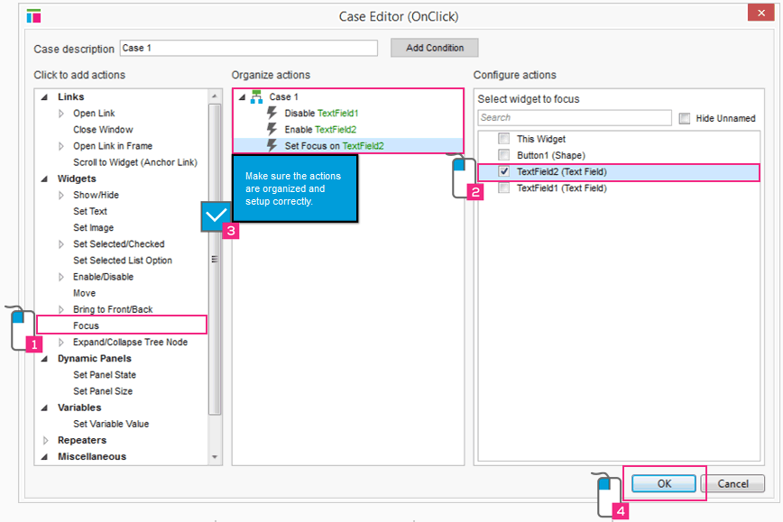This screenshot has width=783, height=522.
Task: Choose the Set Panel State action
Action: click(105, 375)
